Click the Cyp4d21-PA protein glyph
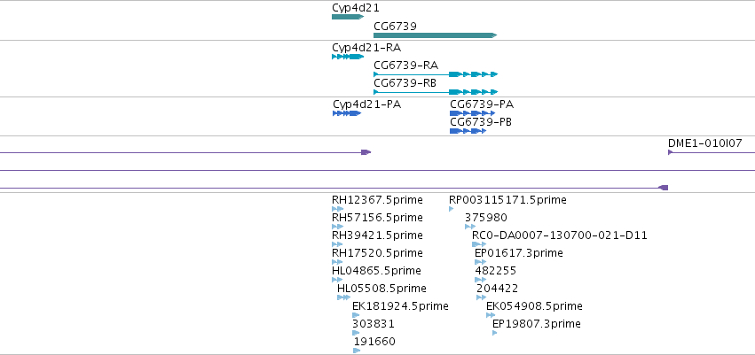The height and width of the screenshot is (355, 755). coord(347,113)
